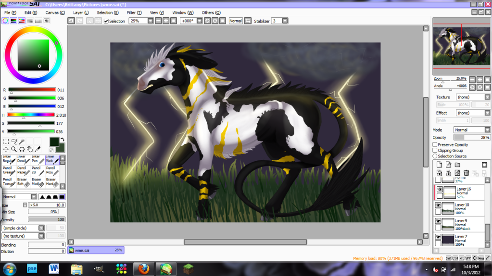The width and height of the screenshot is (492, 276).
Task: Open the (no texture) brush dropdown
Action: tap(41, 236)
